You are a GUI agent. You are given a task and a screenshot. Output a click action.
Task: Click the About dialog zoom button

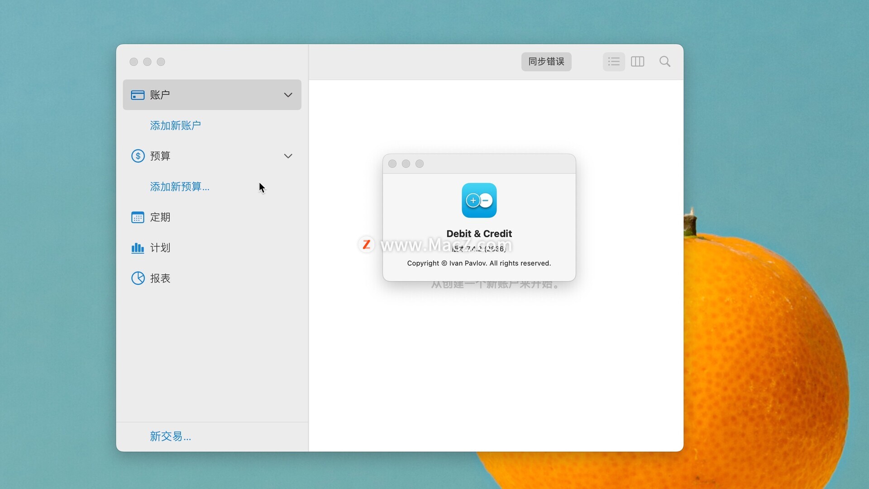(420, 164)
